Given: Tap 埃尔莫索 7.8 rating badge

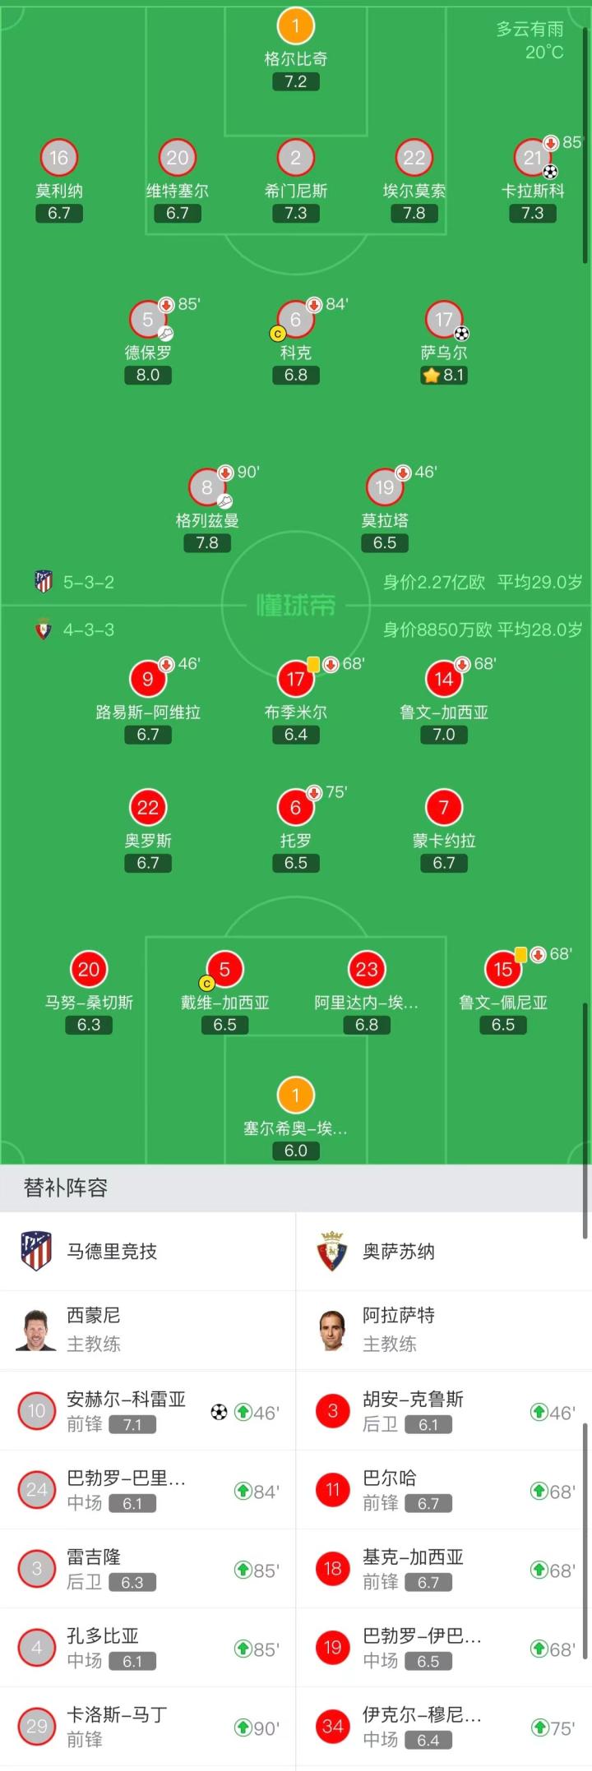Looking at the screenshot, I should pyautogui.click(x=414, y=214).
